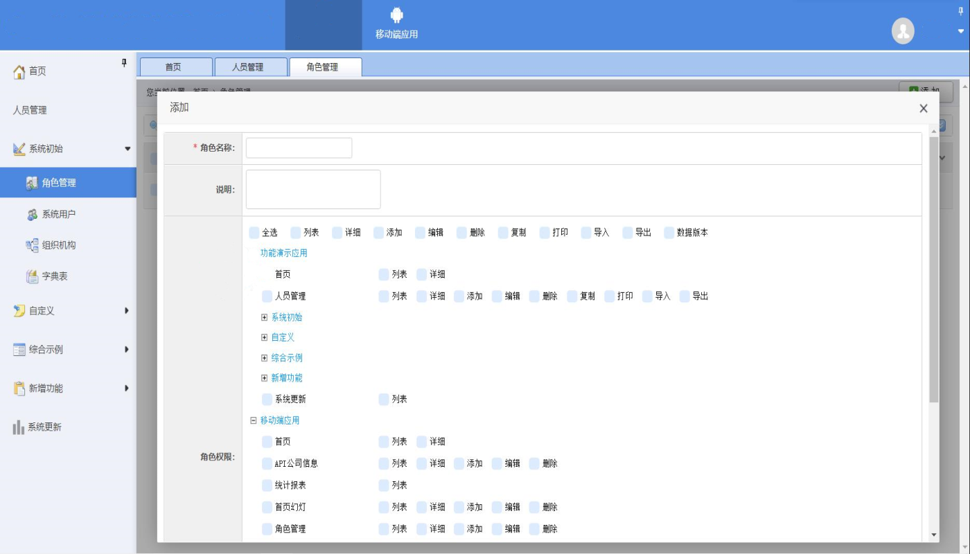Click the 功能演示应用 link in the permissions tree

[x=284, y=253]
